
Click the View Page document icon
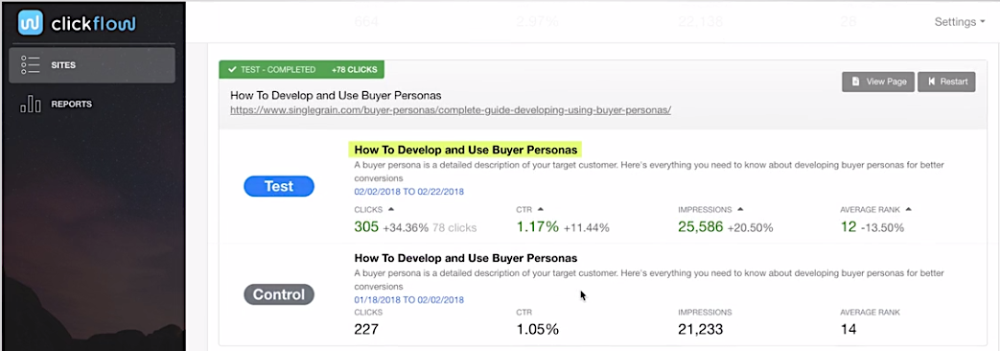pos(856,82)
